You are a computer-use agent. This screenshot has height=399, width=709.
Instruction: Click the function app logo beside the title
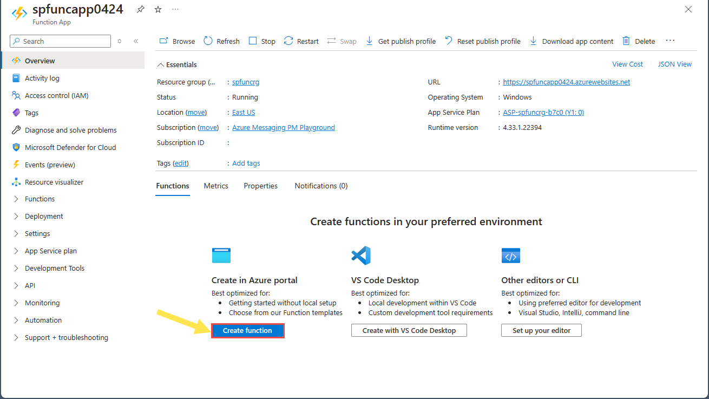[x=19, y=13]
